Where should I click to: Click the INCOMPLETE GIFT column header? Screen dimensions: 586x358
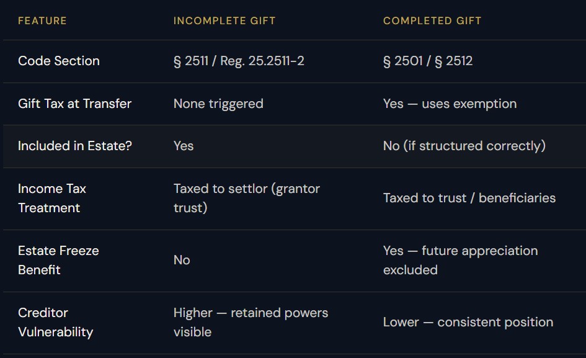pyautogui.click(x=224, y=20)
